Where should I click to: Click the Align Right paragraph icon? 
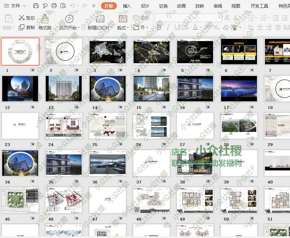(269, 27)
